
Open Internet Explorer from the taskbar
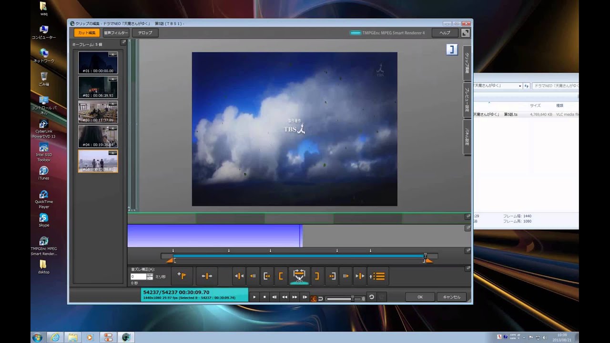(56, 337)
